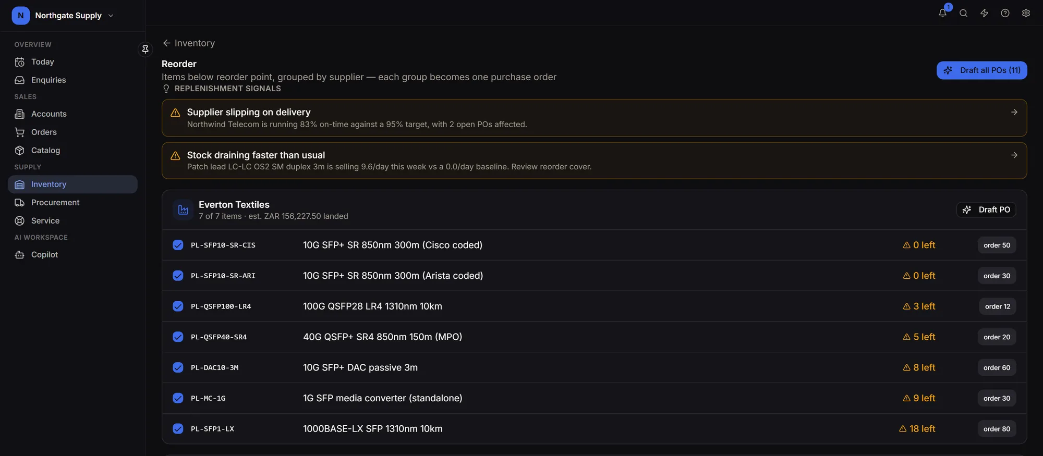Viewport: 1043px width, 456px height.
Task: Click order 20 quantity button
Action: point(997,337)
